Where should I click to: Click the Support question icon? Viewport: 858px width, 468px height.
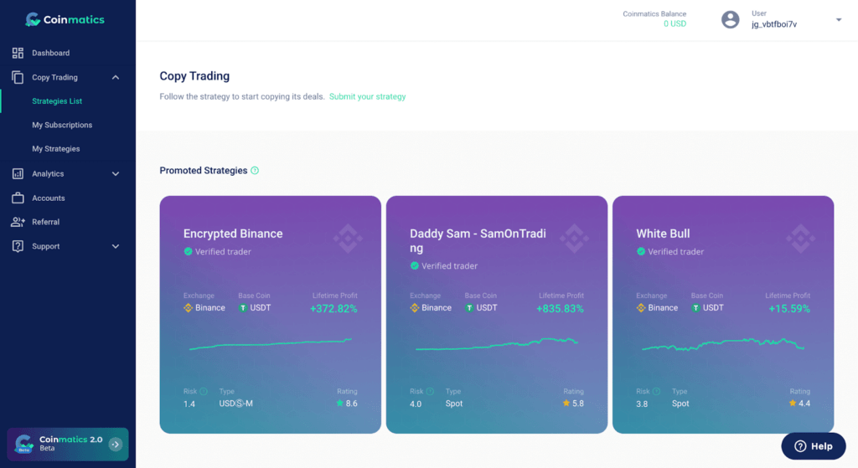coord(18,246)
